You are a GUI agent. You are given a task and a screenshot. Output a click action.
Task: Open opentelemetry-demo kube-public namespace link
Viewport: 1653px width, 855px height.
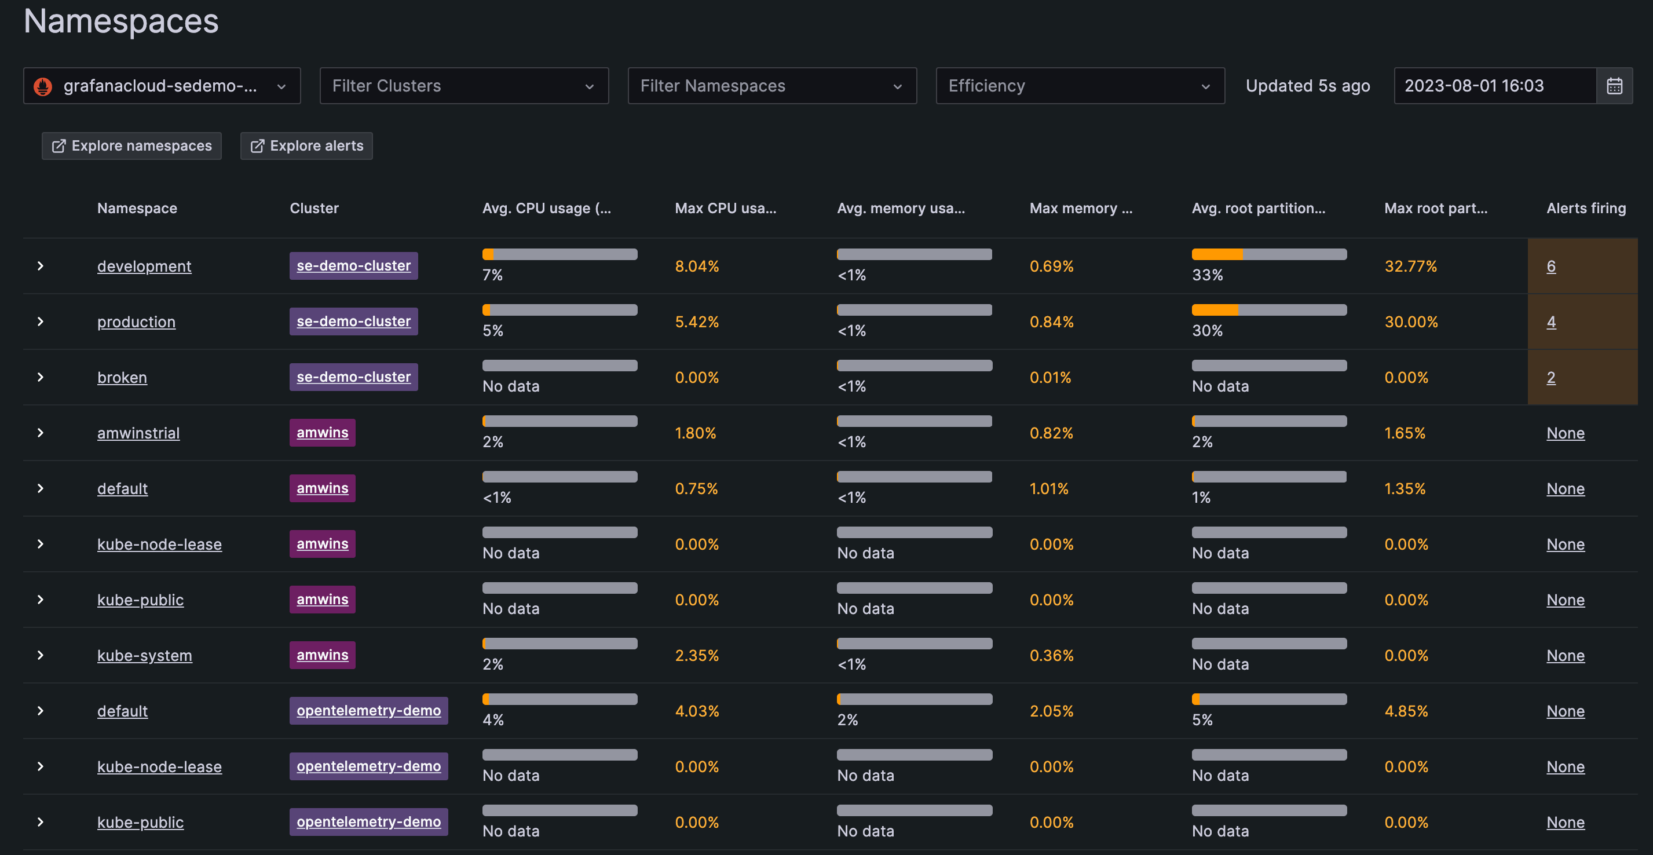[x=141, y=822]
